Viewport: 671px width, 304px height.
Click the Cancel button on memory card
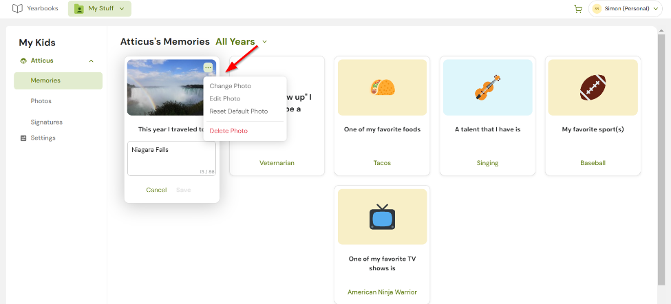pos(156,190)
